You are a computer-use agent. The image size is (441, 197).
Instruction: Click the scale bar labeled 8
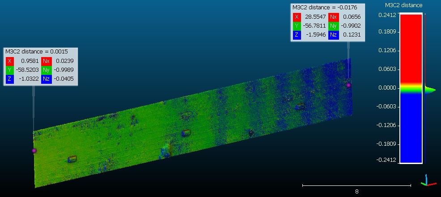click(356, 185)
